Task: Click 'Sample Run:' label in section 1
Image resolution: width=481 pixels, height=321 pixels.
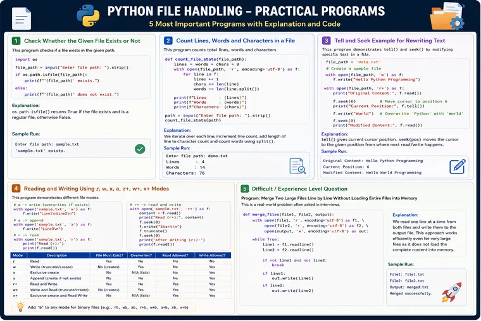Action: tap(26, 134)
